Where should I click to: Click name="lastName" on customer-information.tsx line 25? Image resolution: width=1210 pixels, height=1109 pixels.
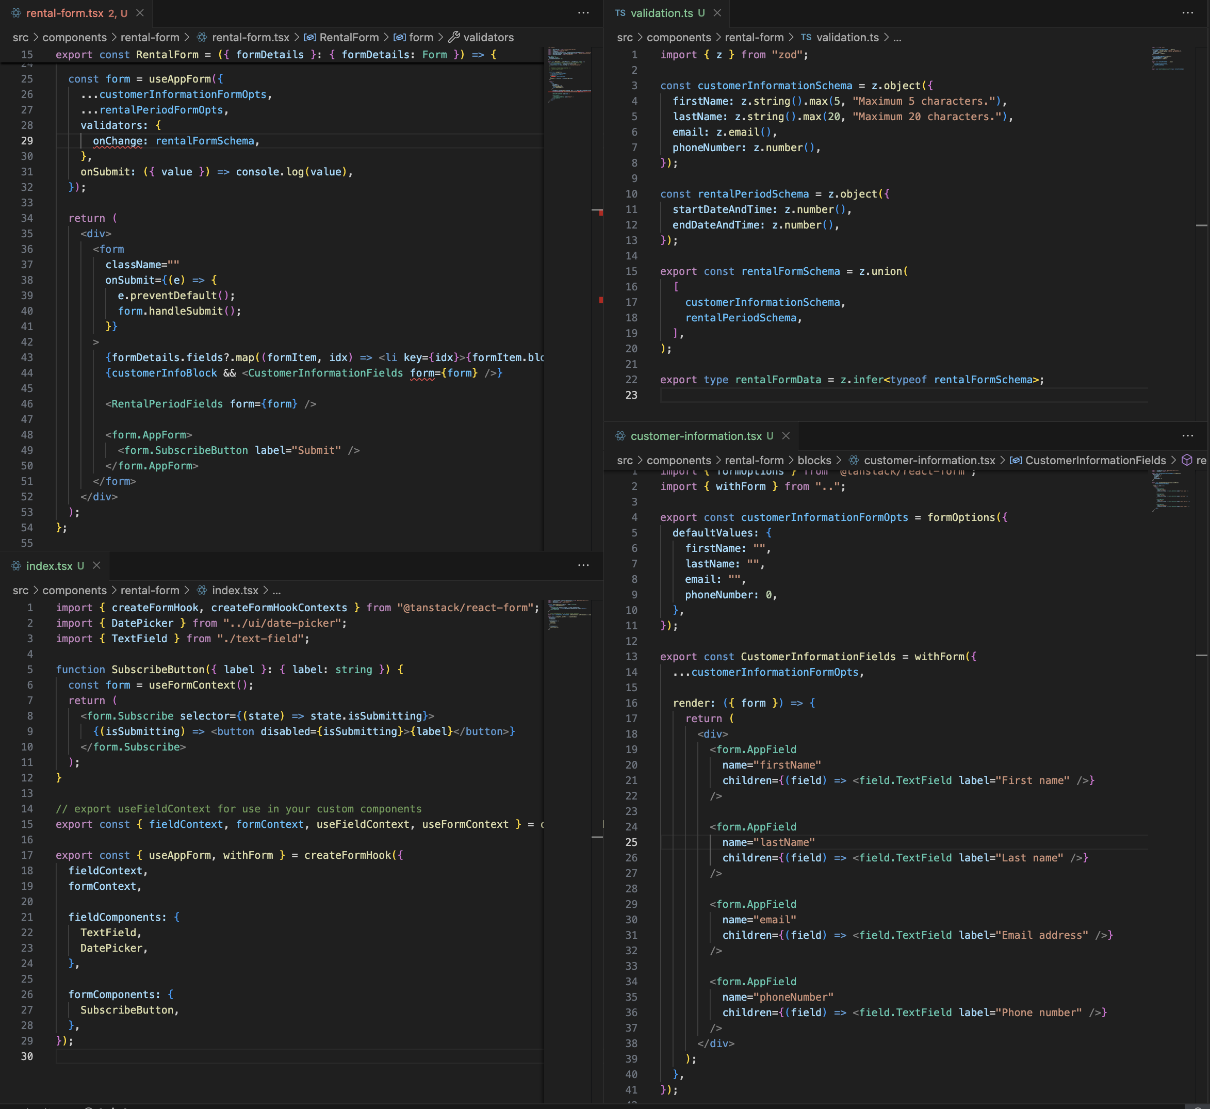769,842
